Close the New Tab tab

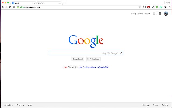[60, 3]
